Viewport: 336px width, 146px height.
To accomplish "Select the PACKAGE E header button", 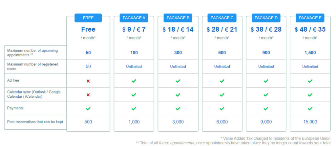I will [x=310, y=18].
